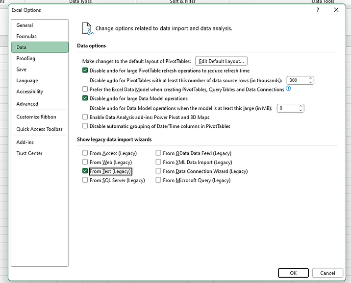Increase the PivotTable data source rows value
This screenshot has width=351, height=283.
tap(310, 78)
